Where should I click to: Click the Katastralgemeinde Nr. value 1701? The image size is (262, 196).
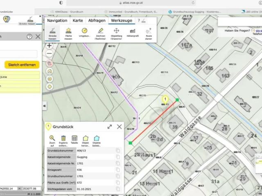[x=80, y=163]
